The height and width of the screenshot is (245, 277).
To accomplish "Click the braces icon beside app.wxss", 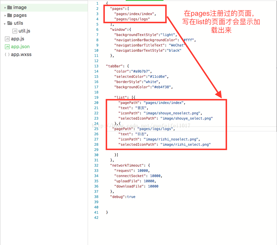I will click(x=7, y=54).
